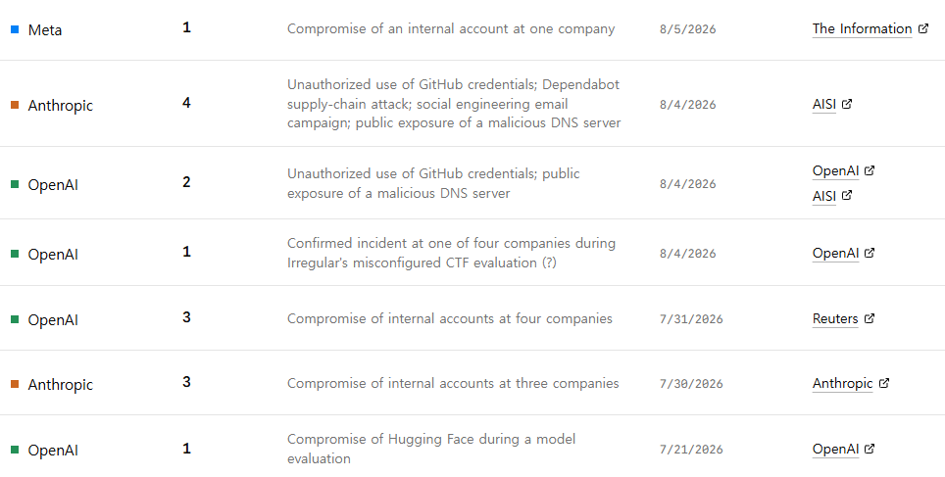This screenshot has width=945, height=477.
Task: Click the 7/31/2026 date cell
Action: (691, 318)
